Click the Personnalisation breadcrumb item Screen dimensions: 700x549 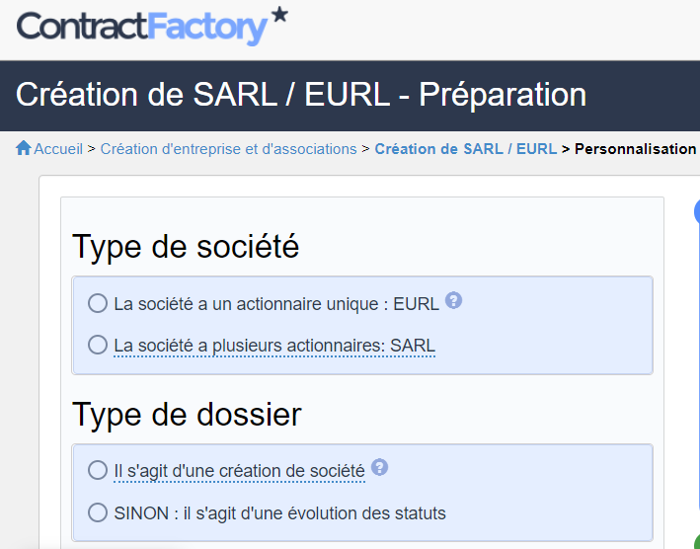[635, 149]
